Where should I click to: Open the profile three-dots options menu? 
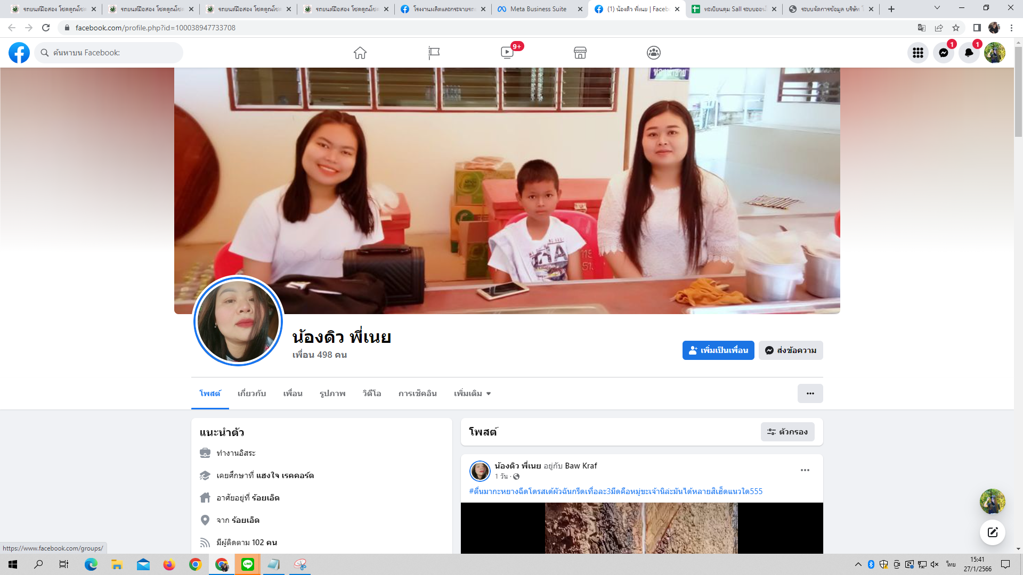810,393
